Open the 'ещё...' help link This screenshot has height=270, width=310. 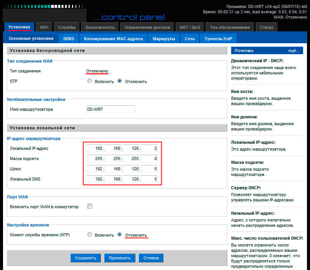[x=293, y=50]
